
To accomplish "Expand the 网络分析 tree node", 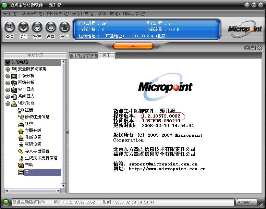I will [x=8, y=83].
